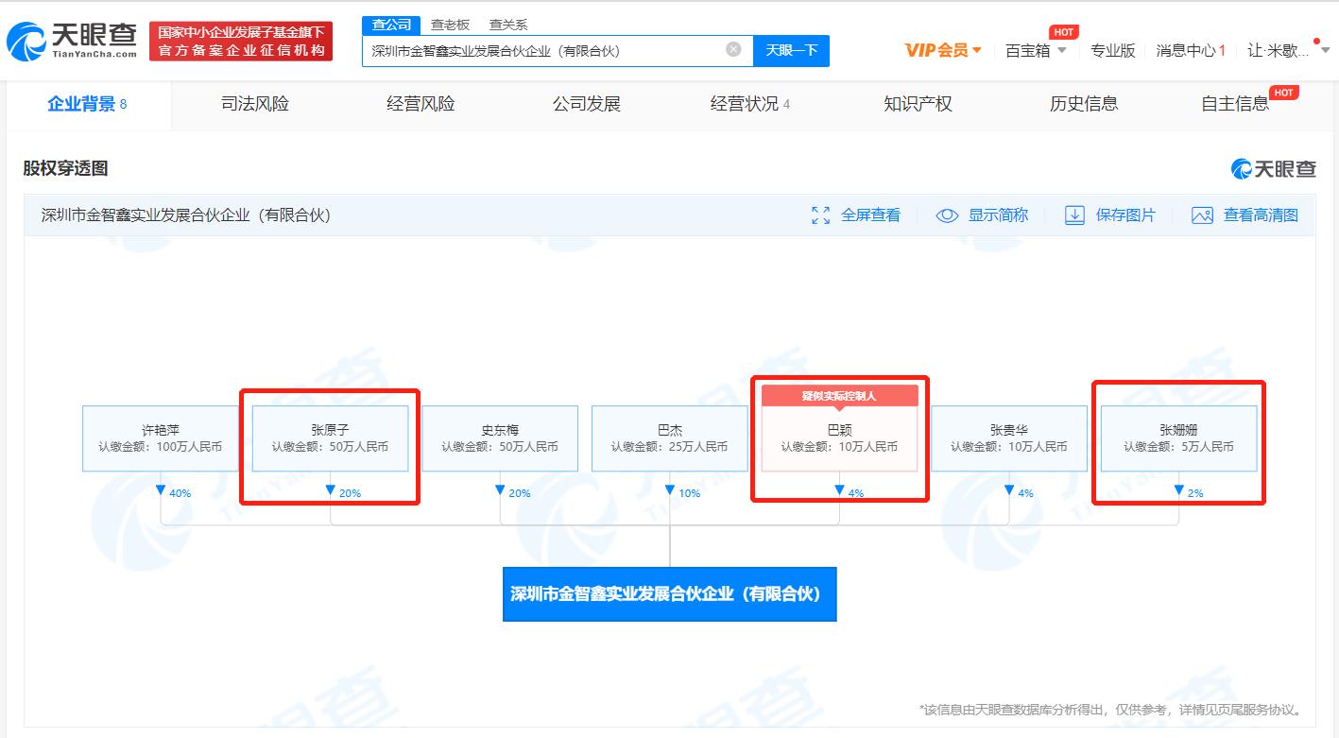Click the blue arrow under 张姗姗 2%
The width and height of the screenshot is (1339, 738).
coord(1179,490)
